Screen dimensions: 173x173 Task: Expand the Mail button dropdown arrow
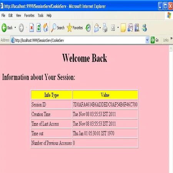100,28
